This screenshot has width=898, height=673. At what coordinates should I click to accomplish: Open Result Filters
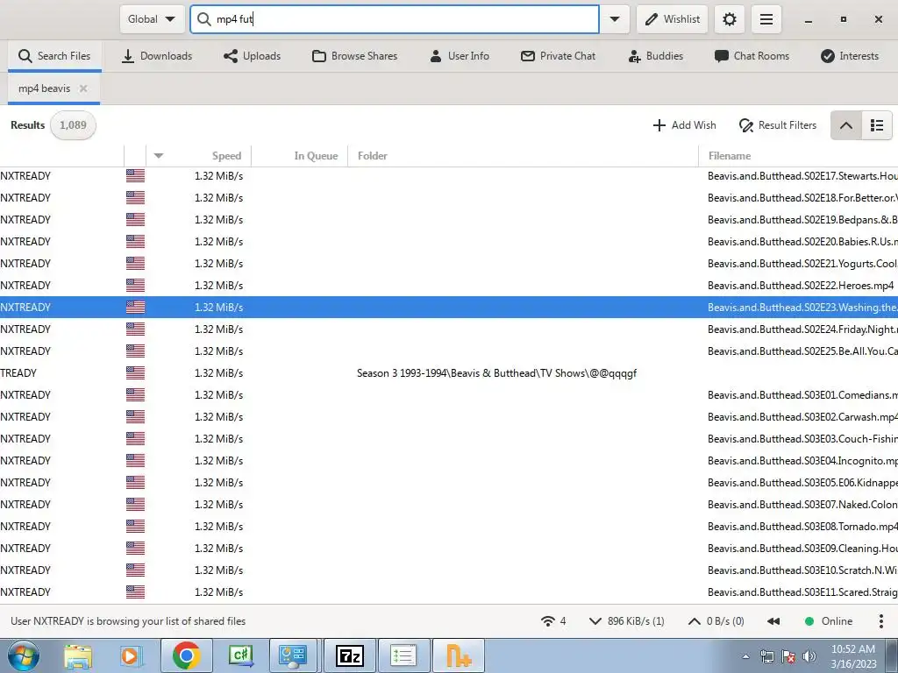[777, 125]
